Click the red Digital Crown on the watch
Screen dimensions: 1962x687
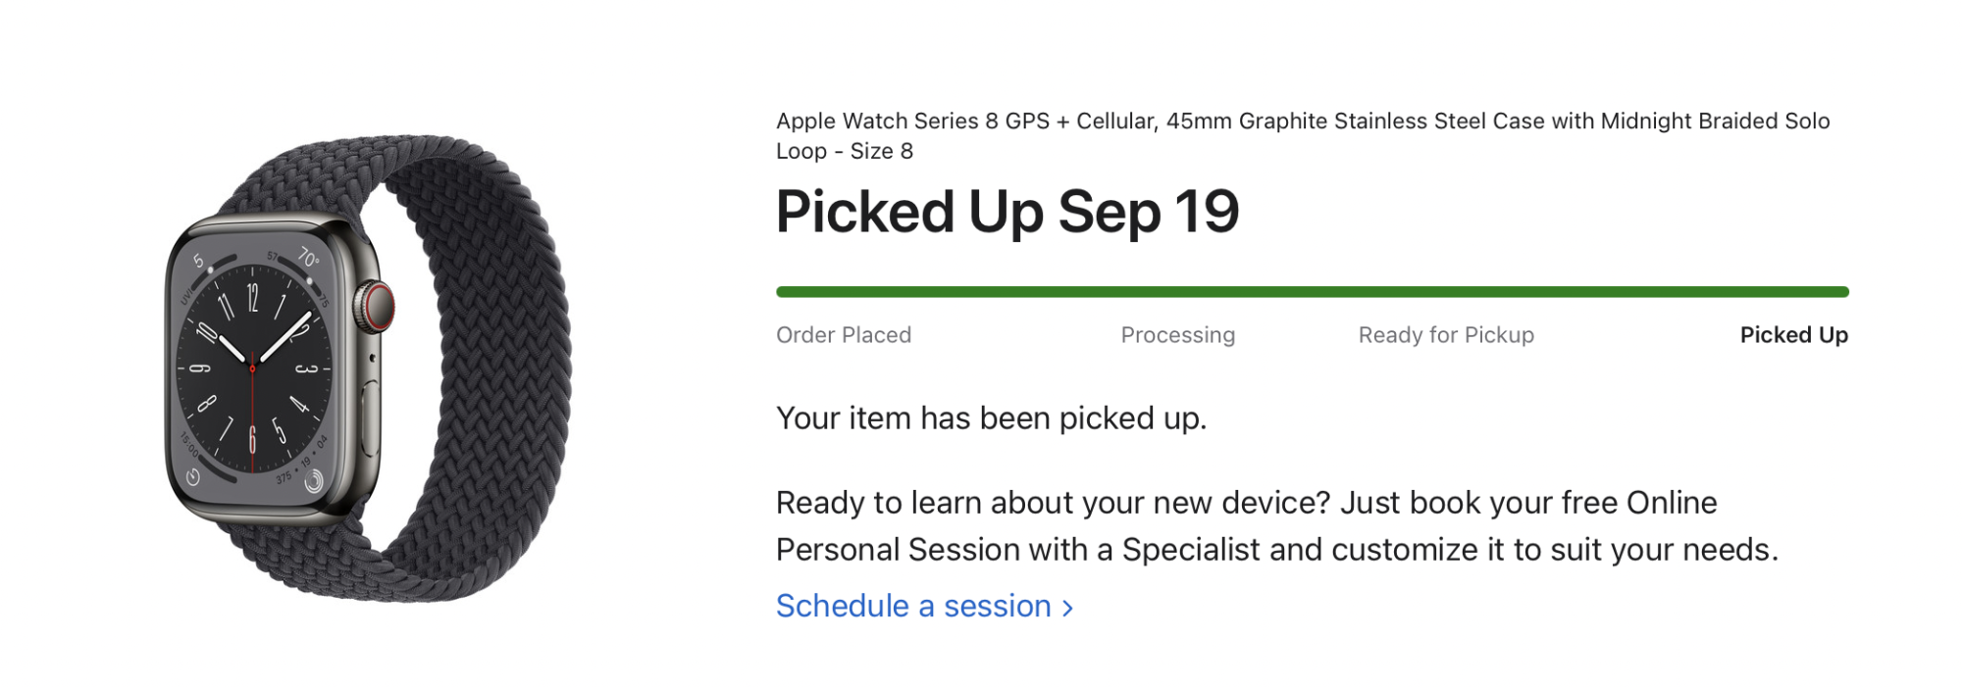point(376,306)
